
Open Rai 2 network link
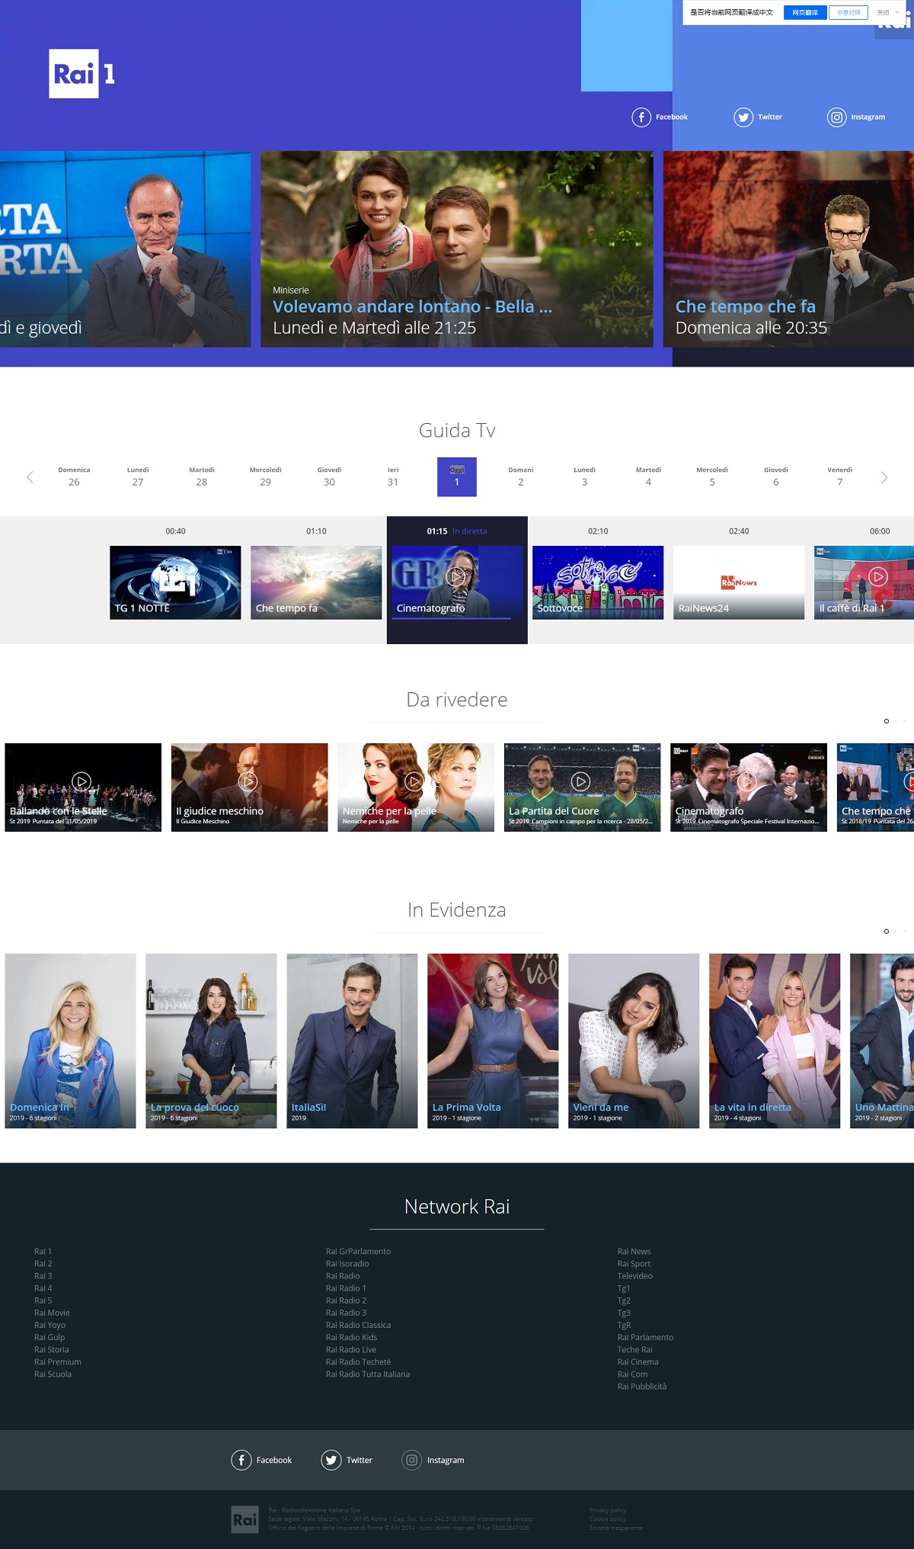point(43,1264)
